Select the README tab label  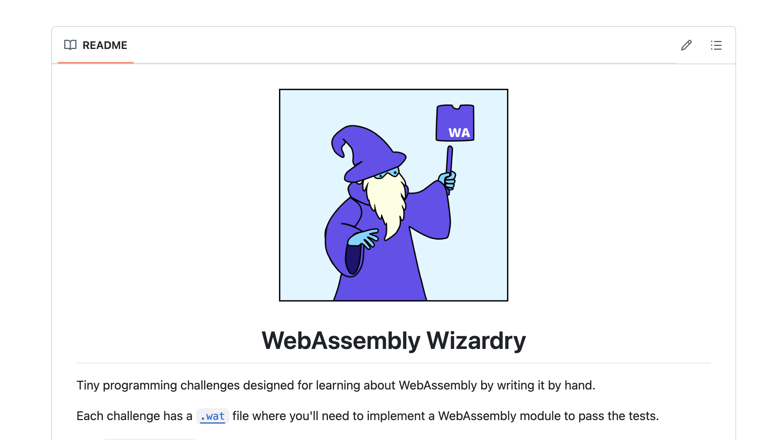pyautogui.click(x=105, y=45)
